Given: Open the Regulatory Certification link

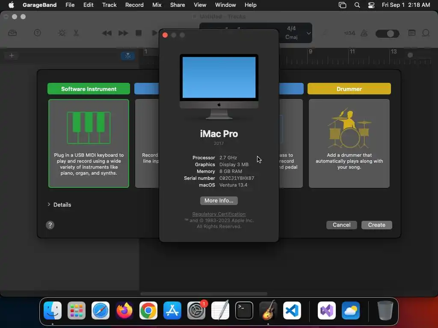Looking at the screenshot, I should click(x=219, y=214).
